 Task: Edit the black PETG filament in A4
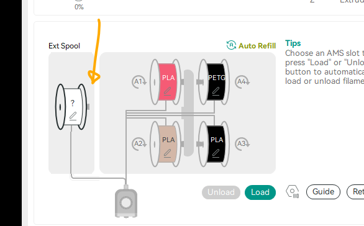pyautogui.click(x=216, y=91)
